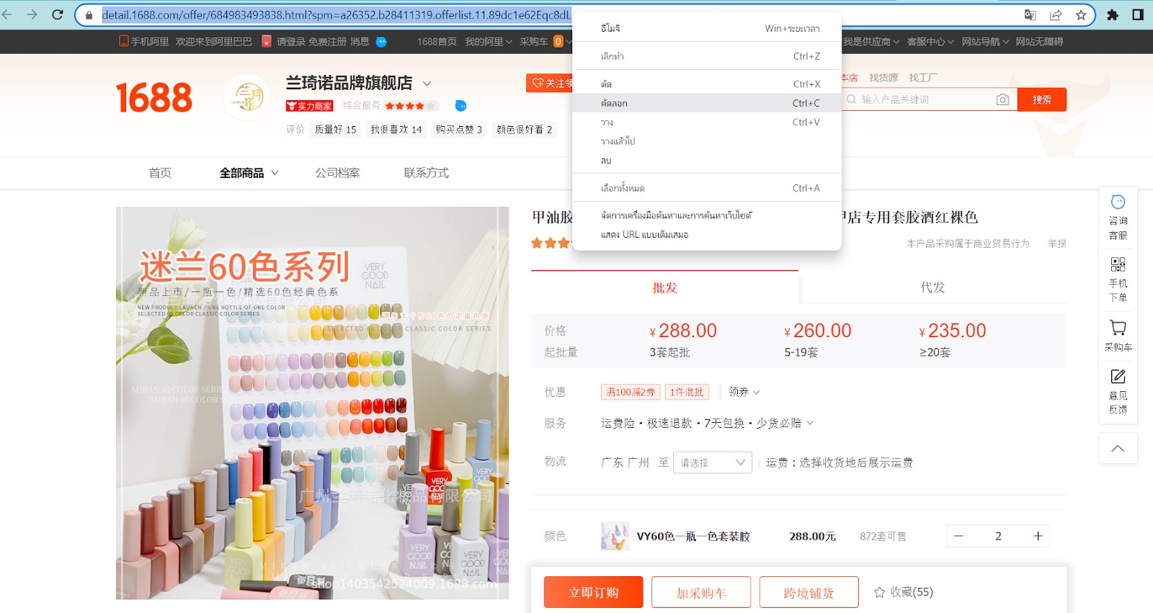Click the 免费注册 link

point(327,42)
